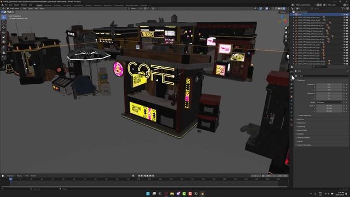Click the Windows Start button on taskbar
The image size is (350, 197).
click(x=148, y=194)
